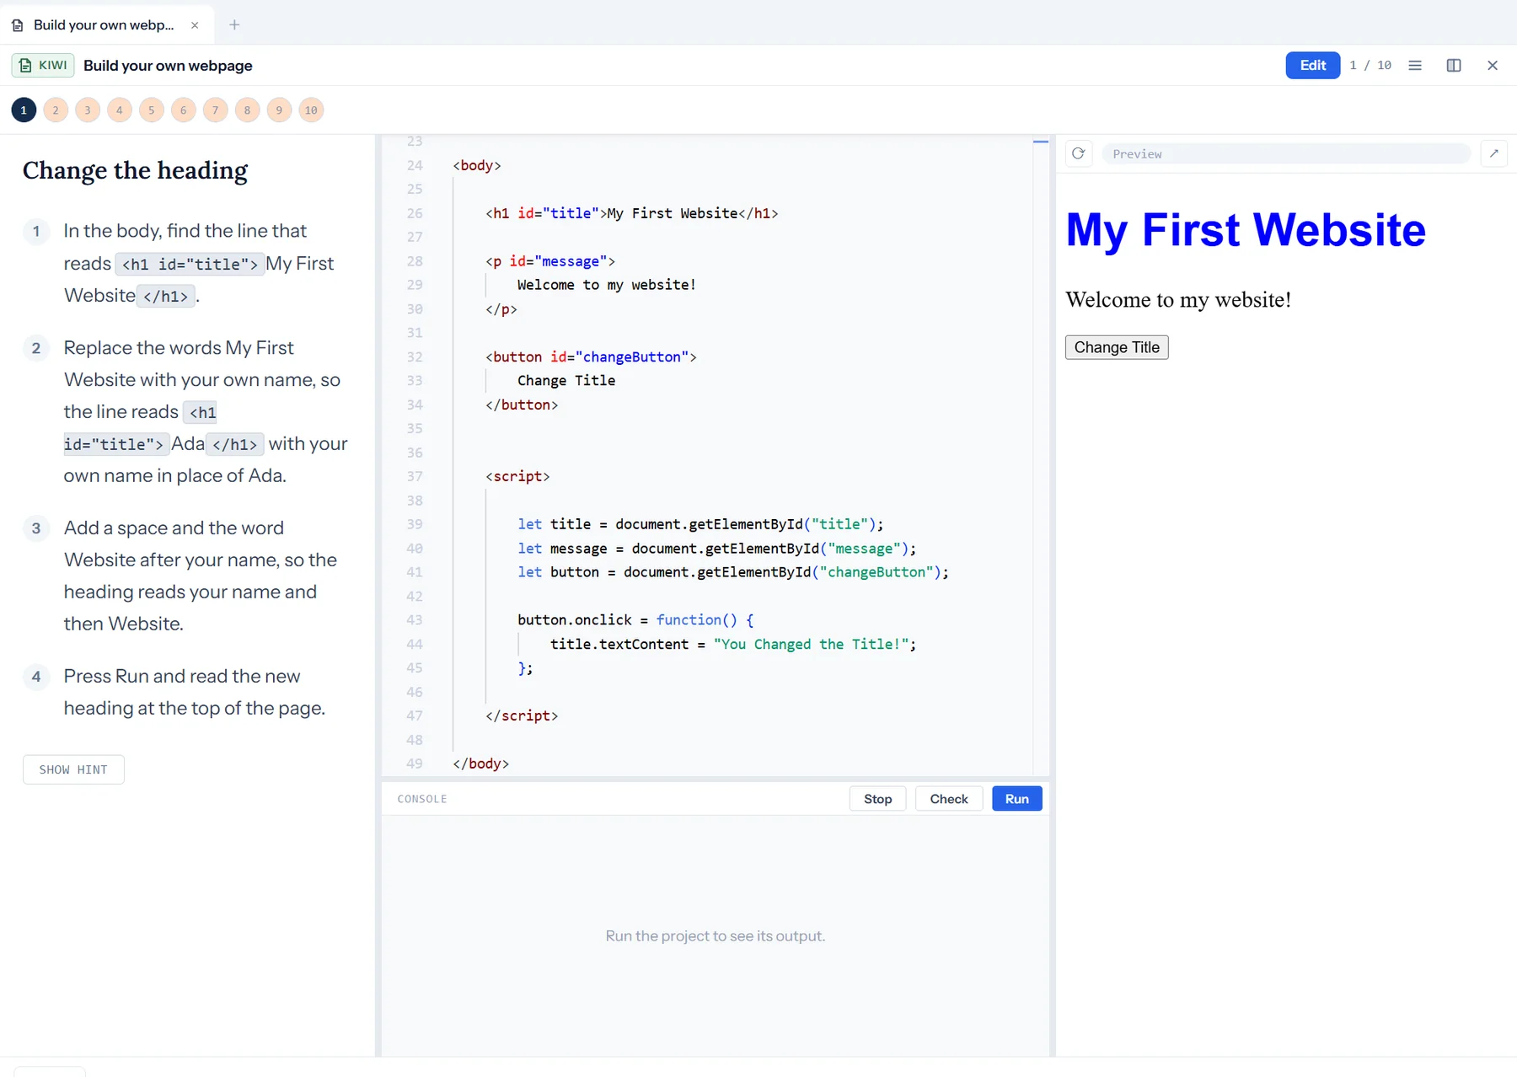
Task: Click the <p id="message"> line
Action: pos(550,261)
